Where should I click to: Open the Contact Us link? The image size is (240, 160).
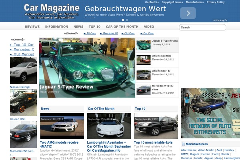(x=152, y=2)
